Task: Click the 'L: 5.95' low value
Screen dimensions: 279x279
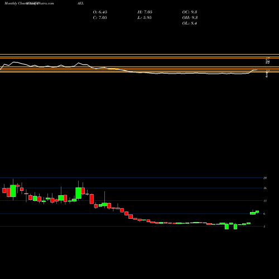Action: click(145, 18)
